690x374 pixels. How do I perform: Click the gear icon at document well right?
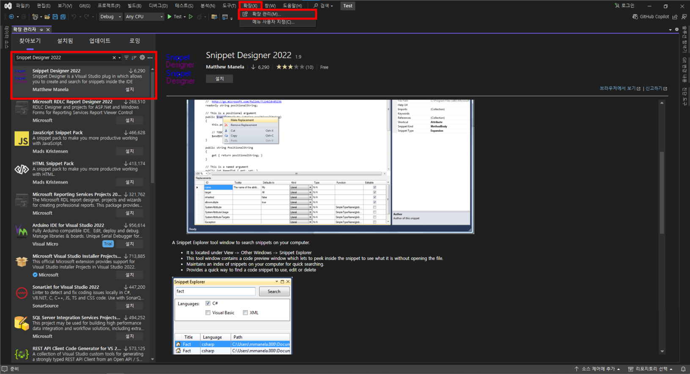pyautogui.click(x=677, y=30)
